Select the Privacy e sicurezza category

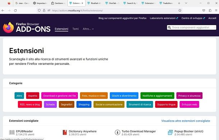coord(189,96)
